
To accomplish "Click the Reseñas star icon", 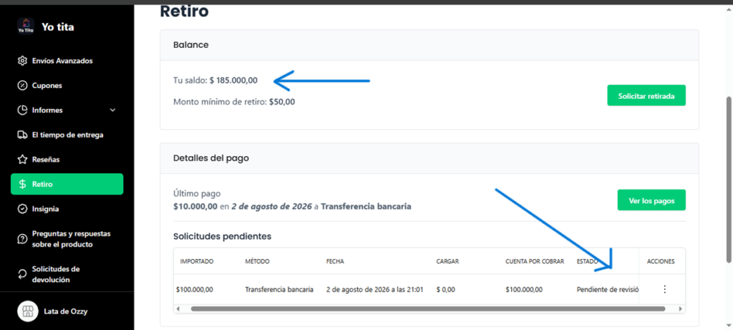I will 22,160.
